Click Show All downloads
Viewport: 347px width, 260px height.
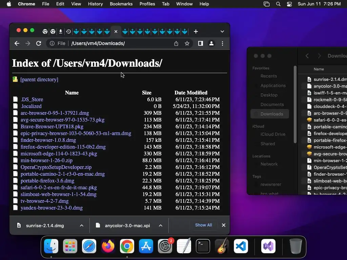203,225
